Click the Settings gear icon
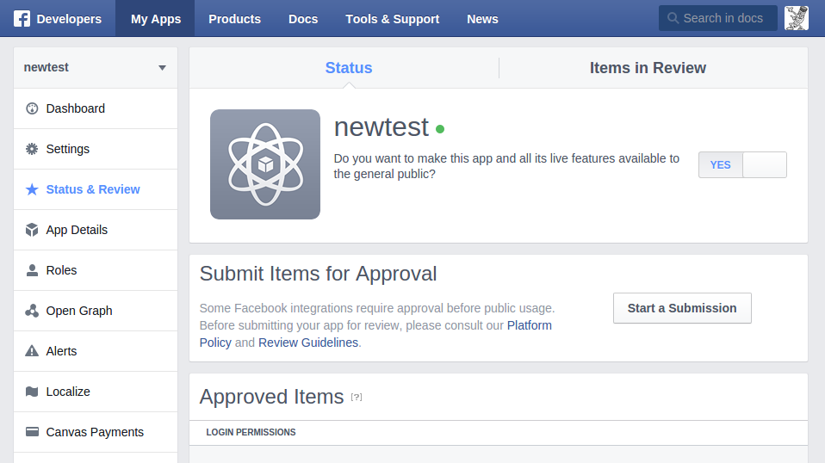Viewport: 825px width, 463px height. click(32, 149)
